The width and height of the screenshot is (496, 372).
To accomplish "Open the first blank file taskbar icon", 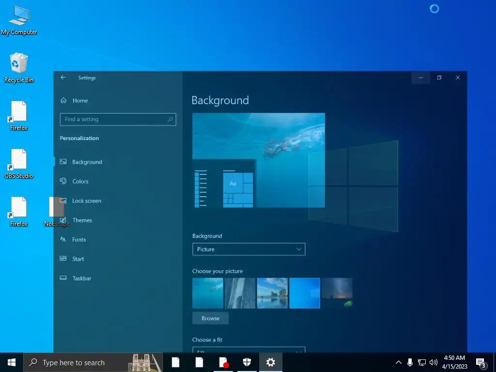I will coord(175,362).
